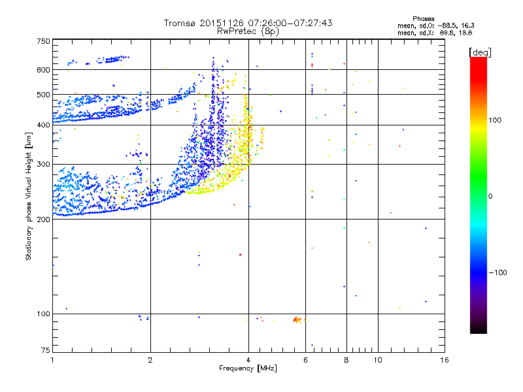Click the y-axis tick label '75'

click(x=46, y=350)
